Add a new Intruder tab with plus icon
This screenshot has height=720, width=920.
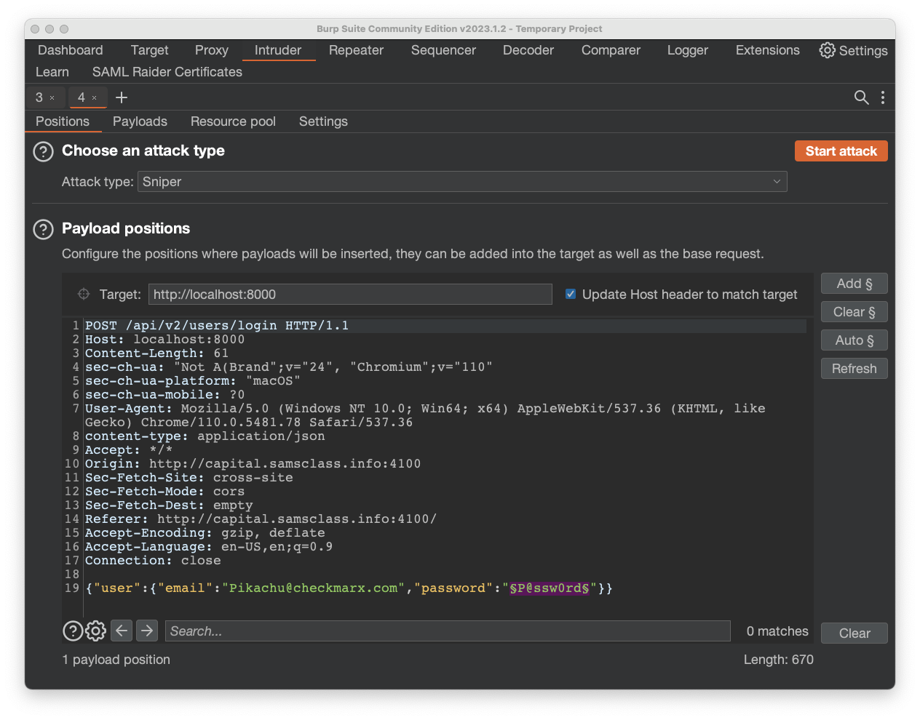122,97
